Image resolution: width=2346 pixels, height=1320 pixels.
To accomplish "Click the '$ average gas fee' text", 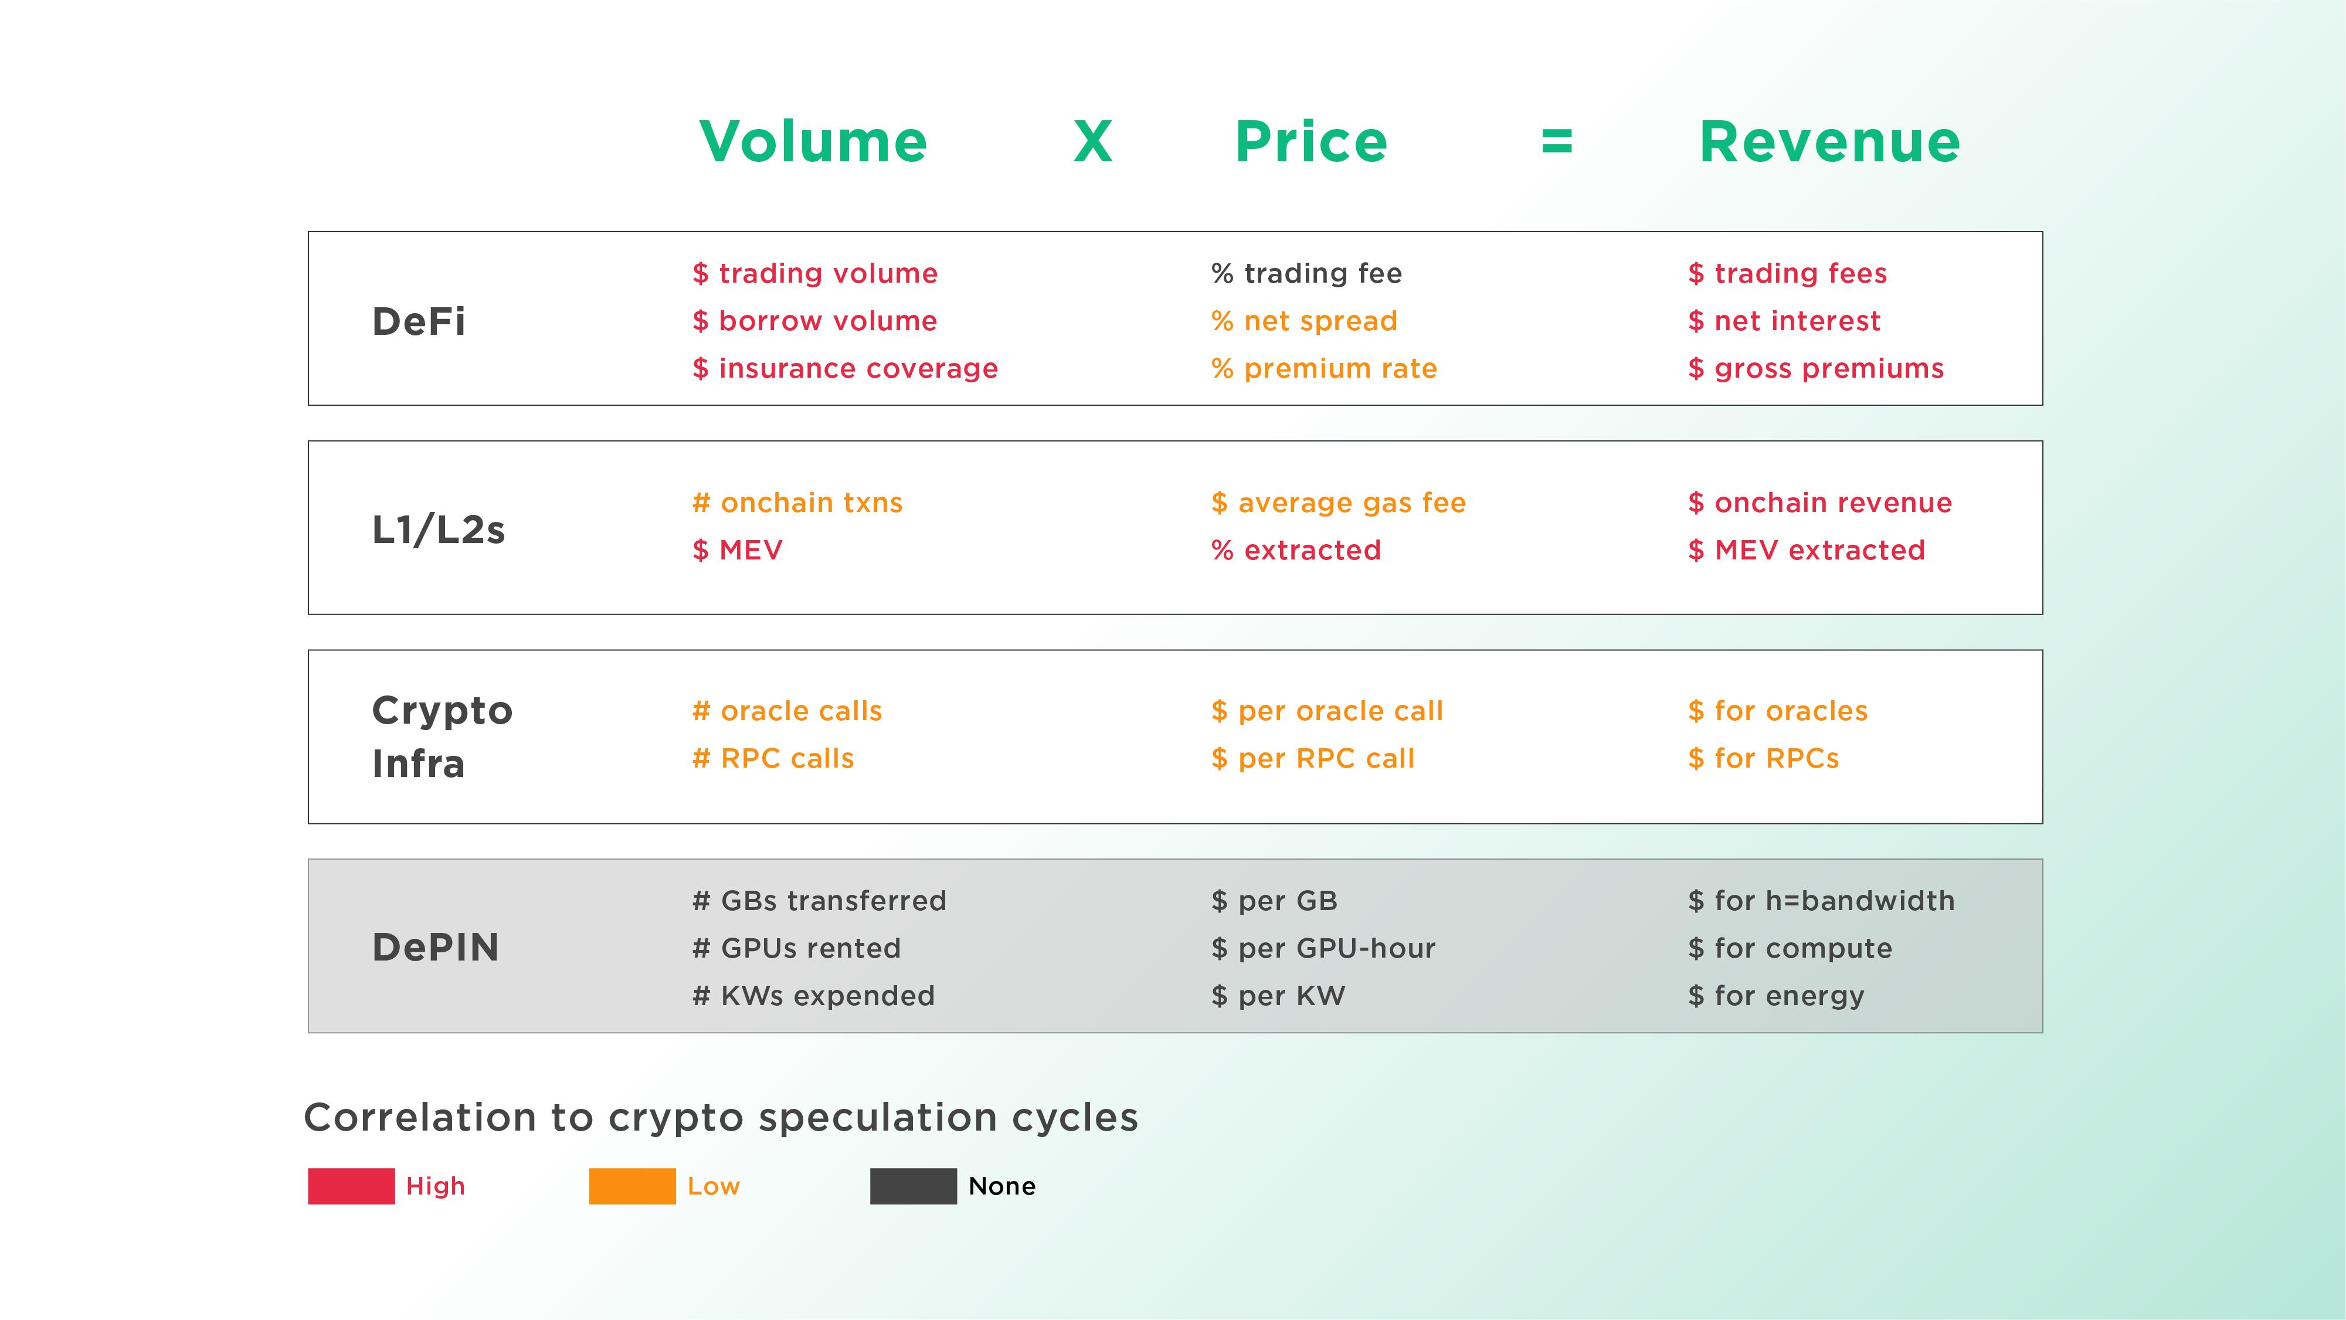I will (x=1339, y=503).
